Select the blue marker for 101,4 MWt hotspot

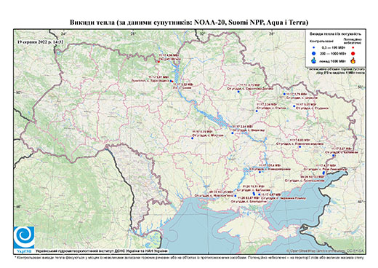pos(260,172)
